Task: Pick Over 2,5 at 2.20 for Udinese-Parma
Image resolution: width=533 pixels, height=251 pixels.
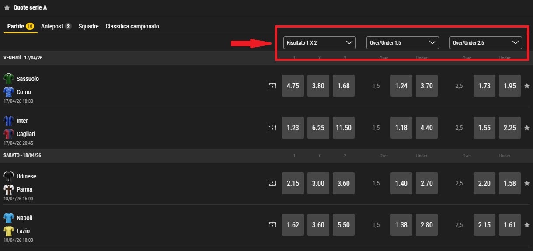Action: [x=484, y=183]
